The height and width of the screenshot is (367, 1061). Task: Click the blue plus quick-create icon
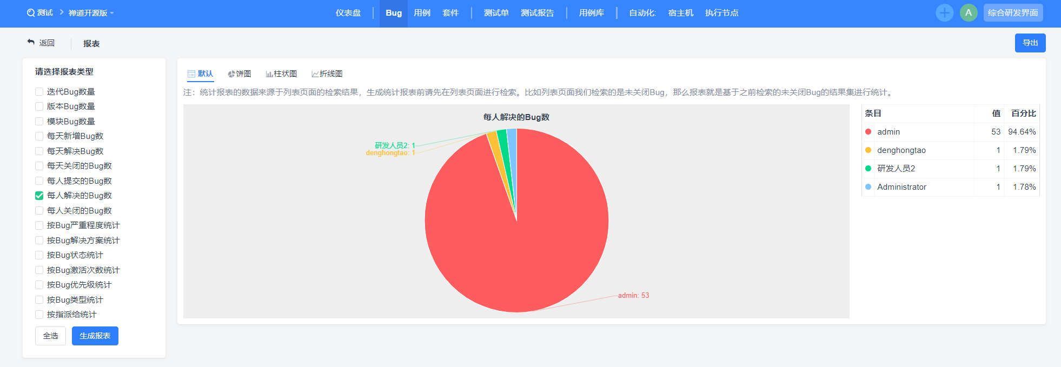pos(944,13)
